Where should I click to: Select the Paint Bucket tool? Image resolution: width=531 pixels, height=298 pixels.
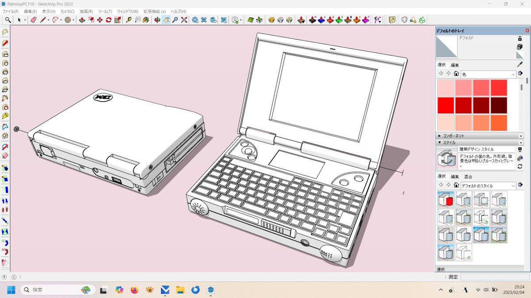tap(146, 20)
